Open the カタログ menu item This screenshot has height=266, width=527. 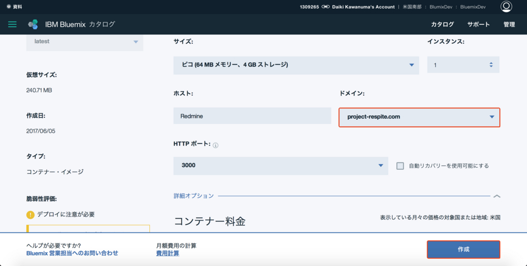pos(442,25)
